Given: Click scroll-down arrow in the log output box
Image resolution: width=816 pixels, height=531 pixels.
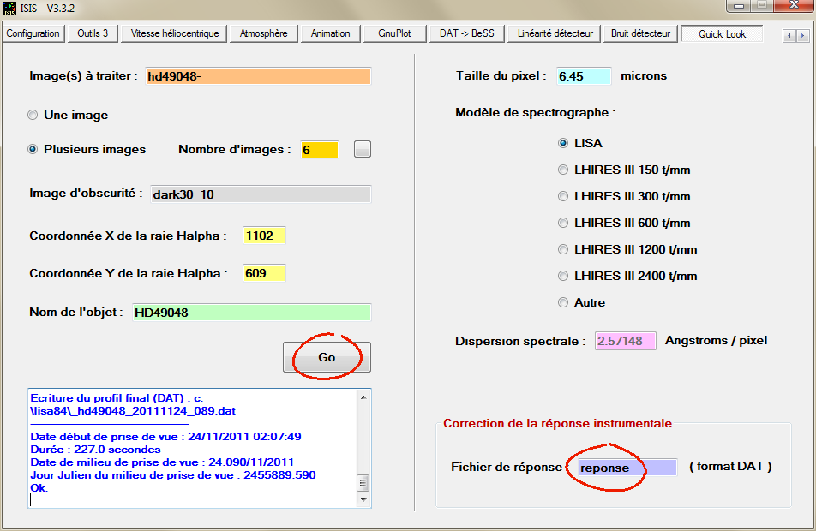Looking at the screenshot, I should tap(363, 500).
